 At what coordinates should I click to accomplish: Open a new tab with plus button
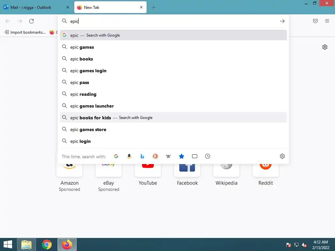click(x=154, y=8)
